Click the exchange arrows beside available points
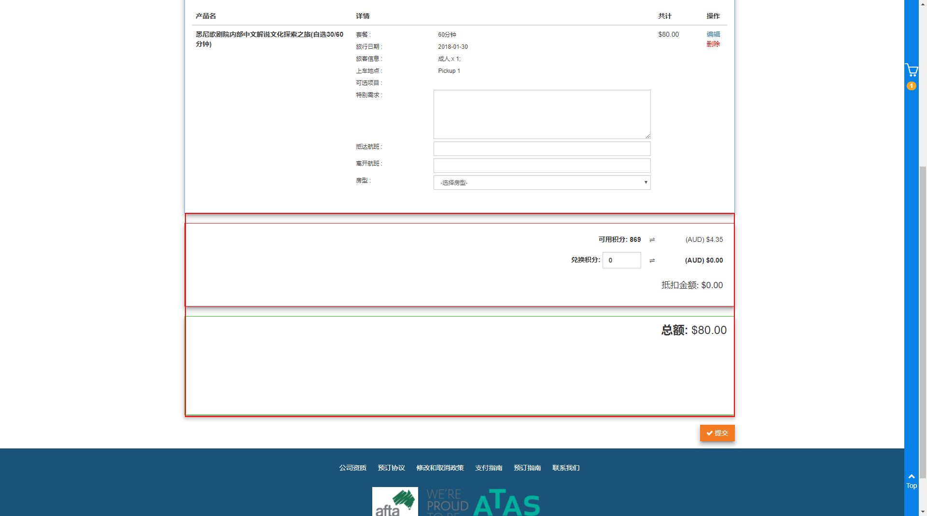927x516 pixels. coord(652,240)
